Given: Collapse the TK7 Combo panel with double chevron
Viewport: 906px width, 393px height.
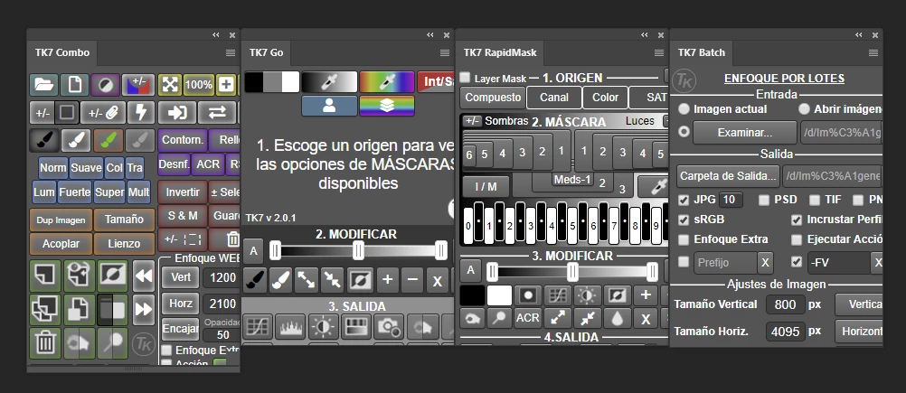Looking at the screenshot, I should tap(216, 35).
